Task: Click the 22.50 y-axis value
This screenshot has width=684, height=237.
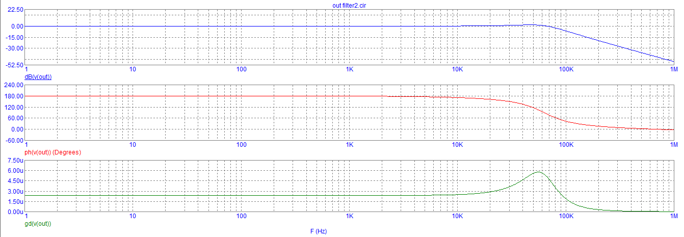Action: [15, 10]
